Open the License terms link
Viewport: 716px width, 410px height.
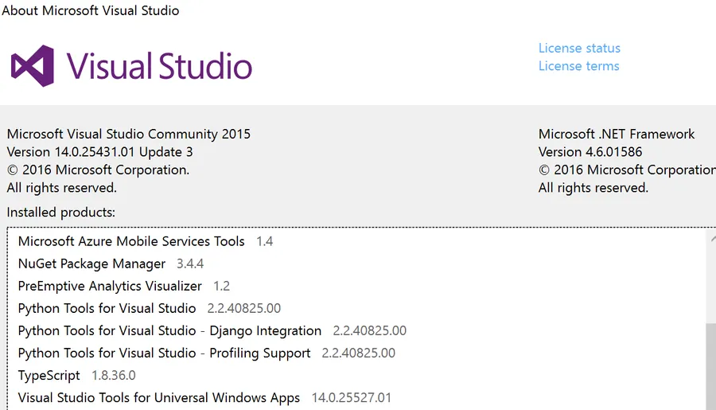click(578, 66)
